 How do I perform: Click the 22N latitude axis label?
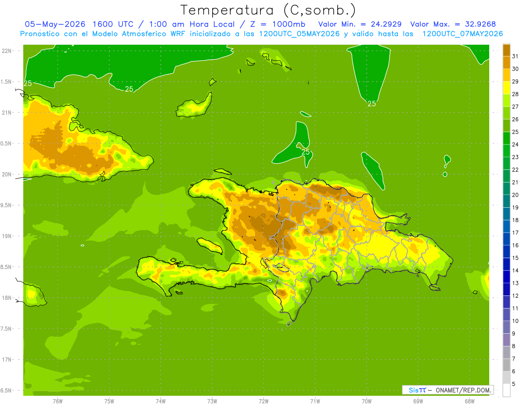7,51
